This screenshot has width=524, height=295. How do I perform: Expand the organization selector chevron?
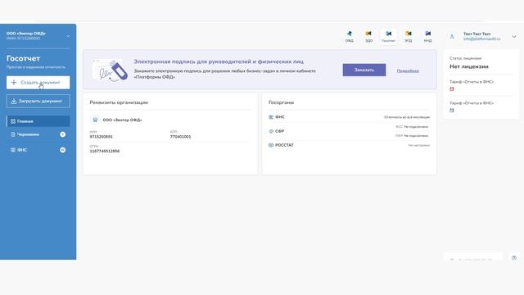tap(68, 36)
